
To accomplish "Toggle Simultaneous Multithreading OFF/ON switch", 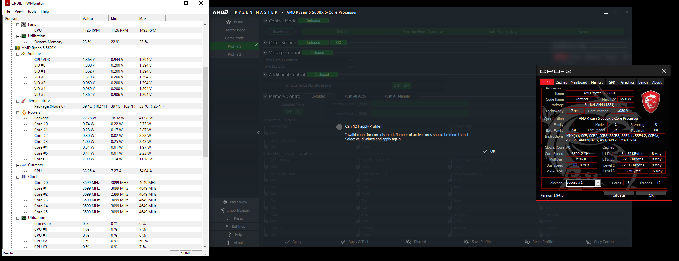I will [x=401, y=85].
